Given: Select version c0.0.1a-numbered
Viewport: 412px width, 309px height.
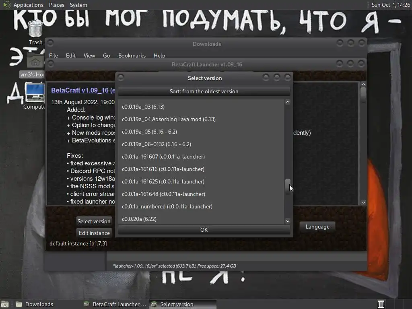Looking at the screenshot, I should click(x=201, y=206).
